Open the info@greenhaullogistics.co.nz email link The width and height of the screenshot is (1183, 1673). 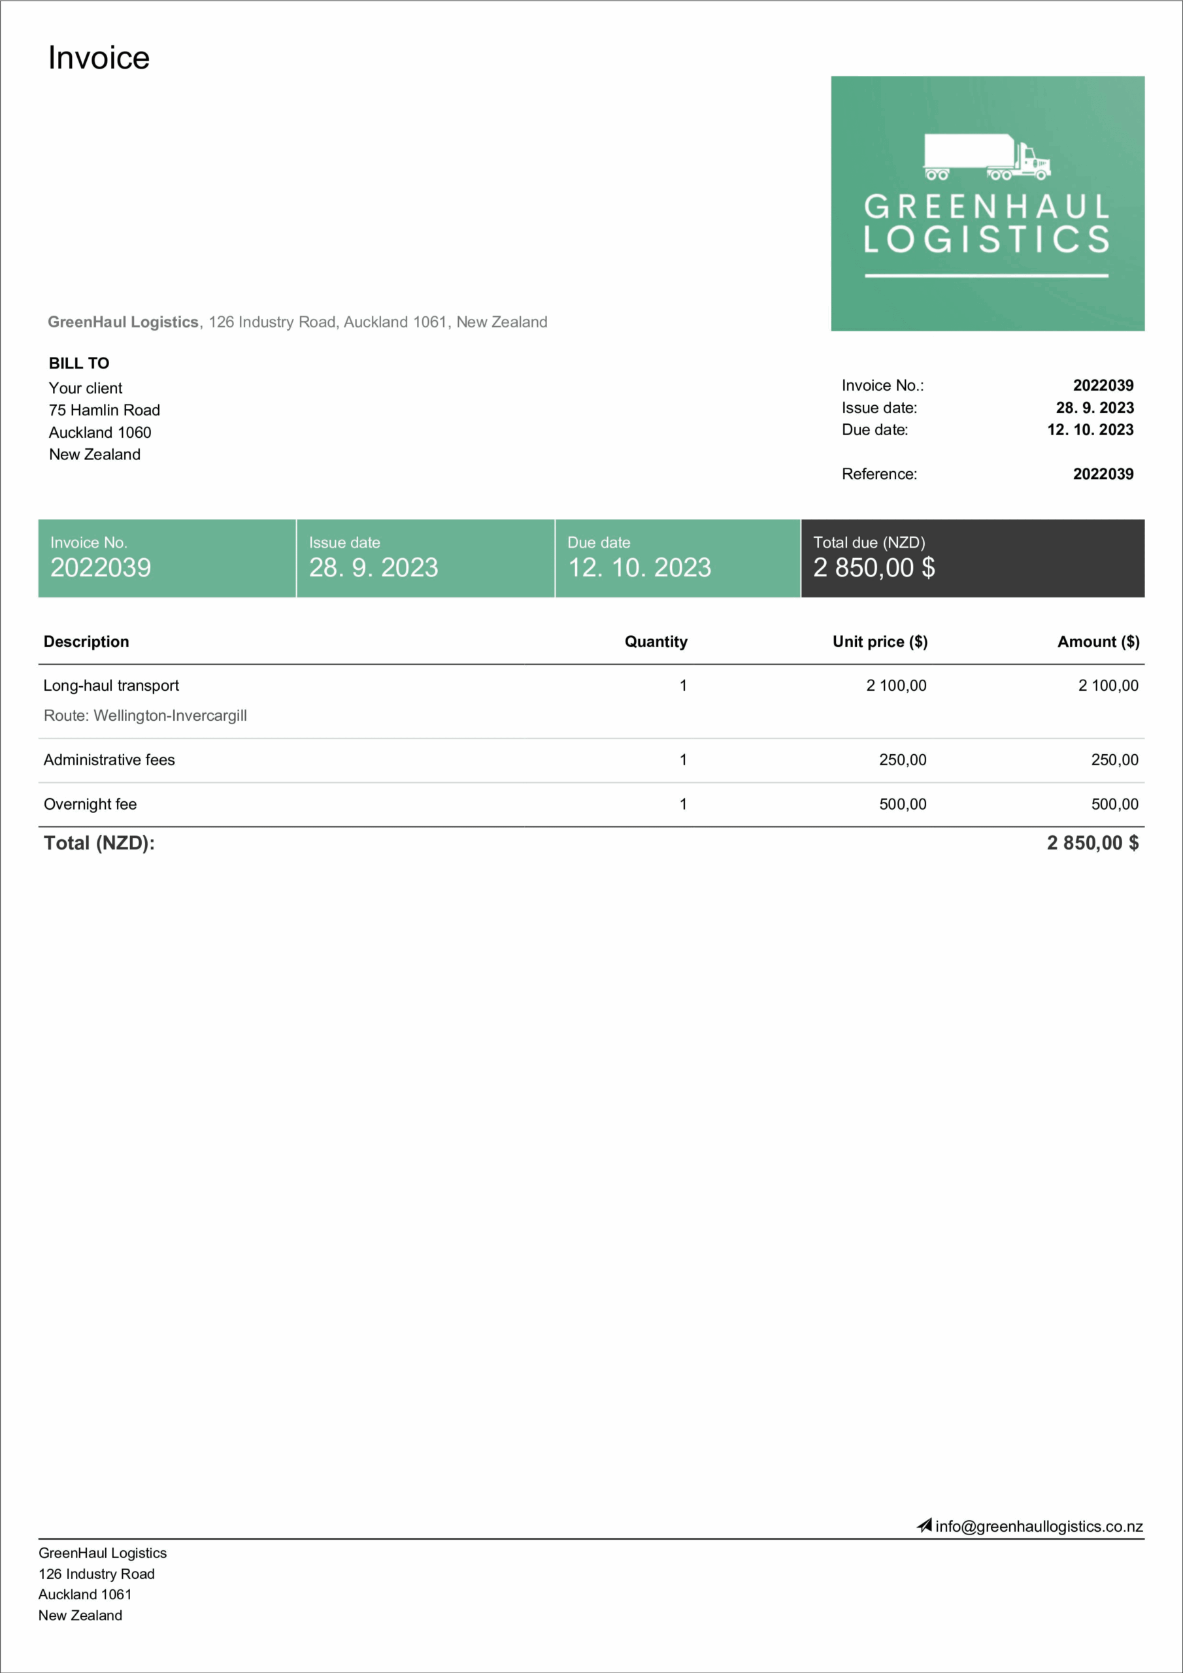(1039, 1527)
